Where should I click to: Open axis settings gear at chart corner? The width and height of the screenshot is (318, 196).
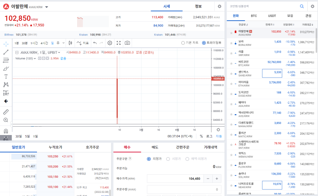(x=218, y=130)
